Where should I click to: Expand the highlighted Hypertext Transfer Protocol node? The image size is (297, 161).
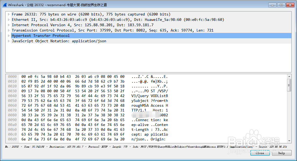coord(9,36)
